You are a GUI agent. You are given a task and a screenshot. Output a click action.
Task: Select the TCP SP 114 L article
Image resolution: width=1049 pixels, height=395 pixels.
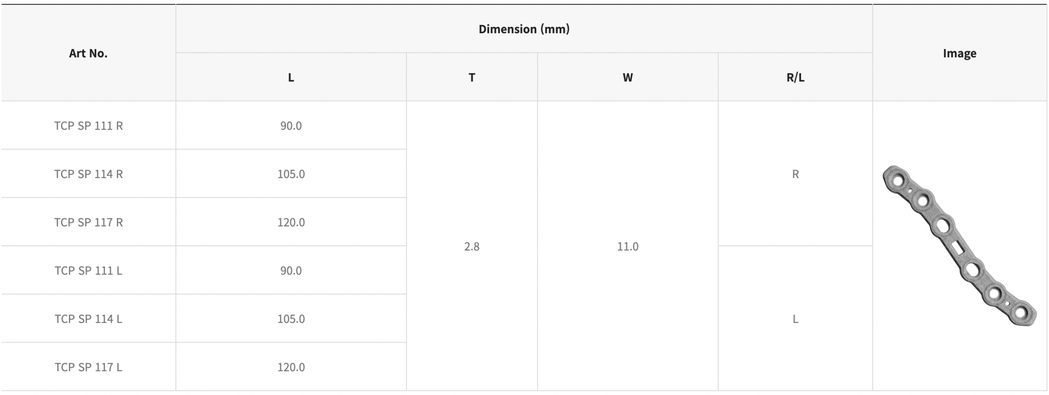tap(89, 319)
